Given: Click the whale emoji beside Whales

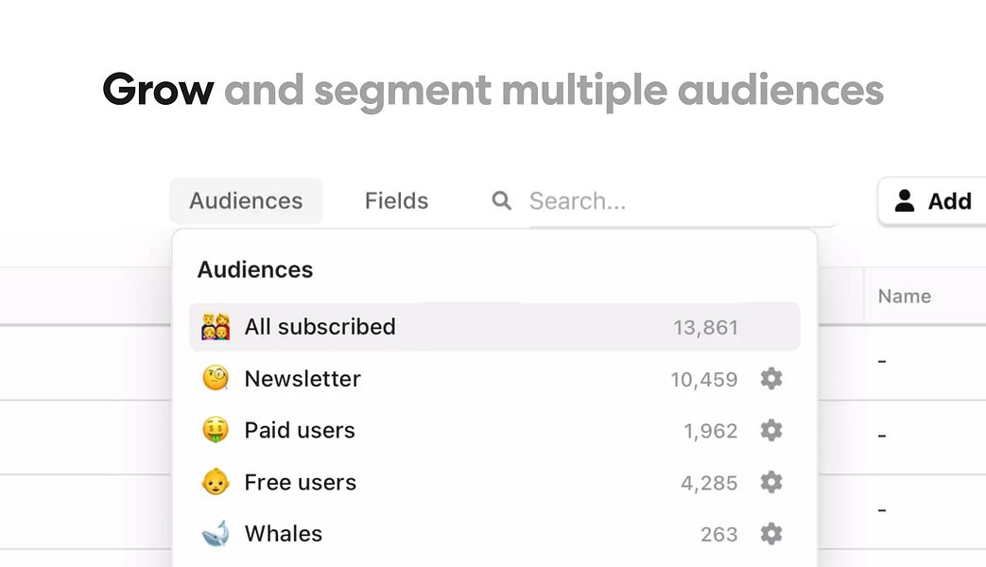Looking at the screenshot, I should point(216,534).
